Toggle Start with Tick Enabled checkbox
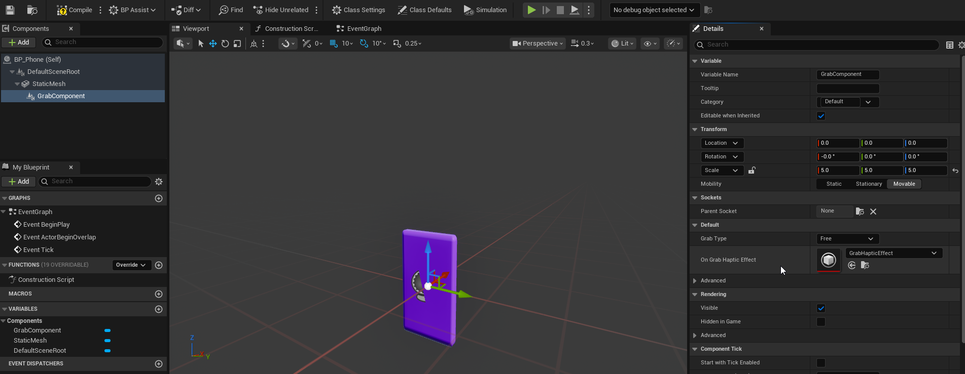The width and height of the screenshot is (965, 374). click(x=821, y=363)
